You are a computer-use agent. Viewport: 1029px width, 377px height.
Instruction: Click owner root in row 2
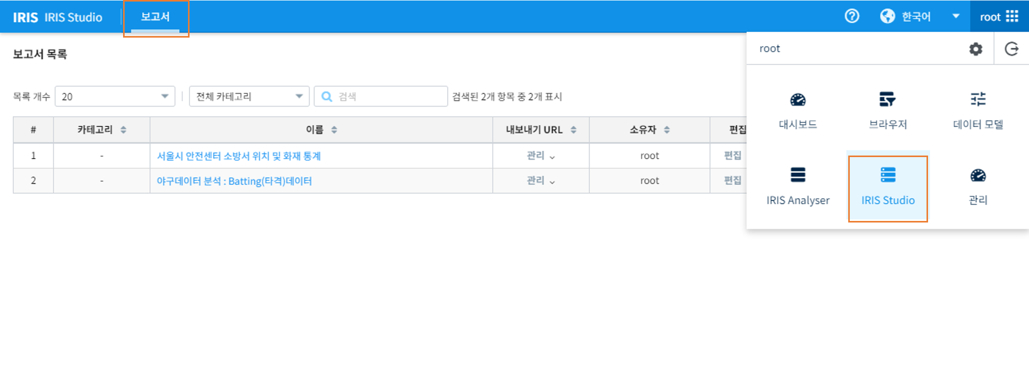[x=649, y=181]
